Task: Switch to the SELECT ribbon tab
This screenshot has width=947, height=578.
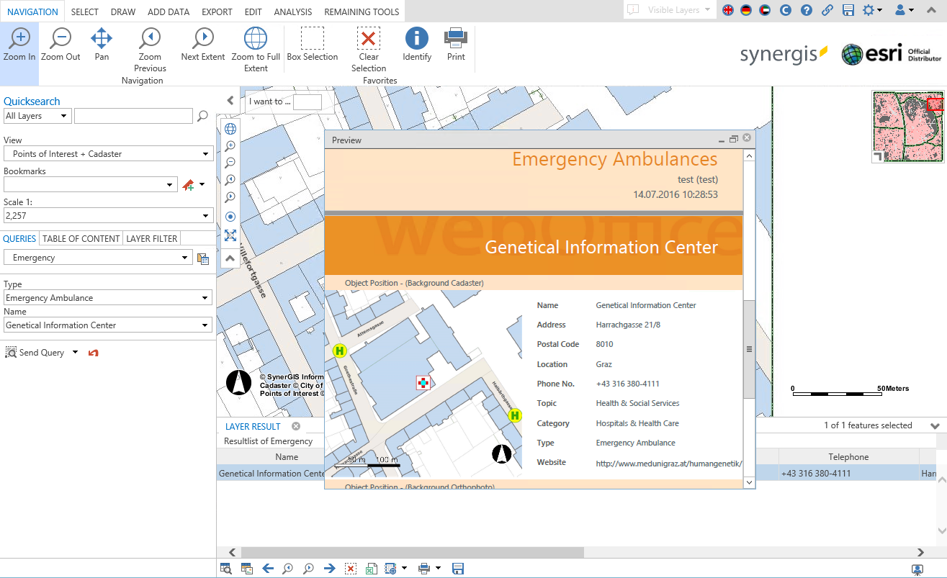Action: 84,12
